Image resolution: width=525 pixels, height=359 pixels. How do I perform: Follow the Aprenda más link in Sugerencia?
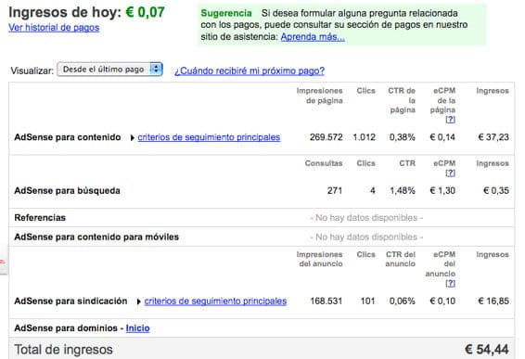pos(313,36)
